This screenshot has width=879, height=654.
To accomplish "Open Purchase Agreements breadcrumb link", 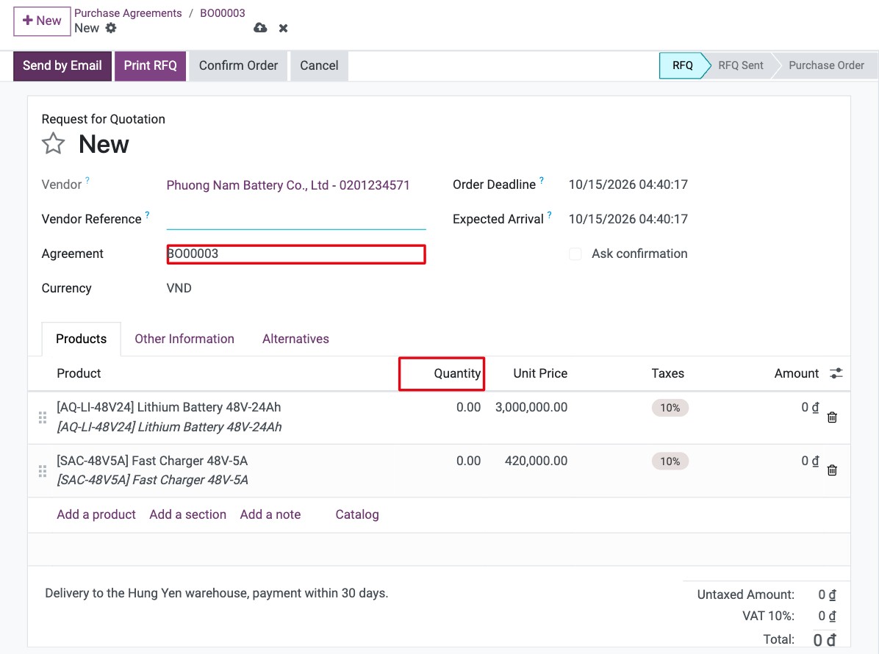I will click(x=128, y=13).
